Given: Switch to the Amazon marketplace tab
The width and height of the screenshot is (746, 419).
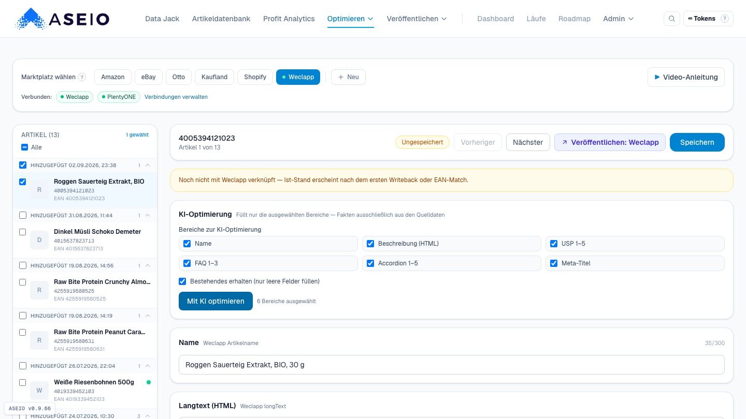Looking at the screenshot, I should click(113, 77).
